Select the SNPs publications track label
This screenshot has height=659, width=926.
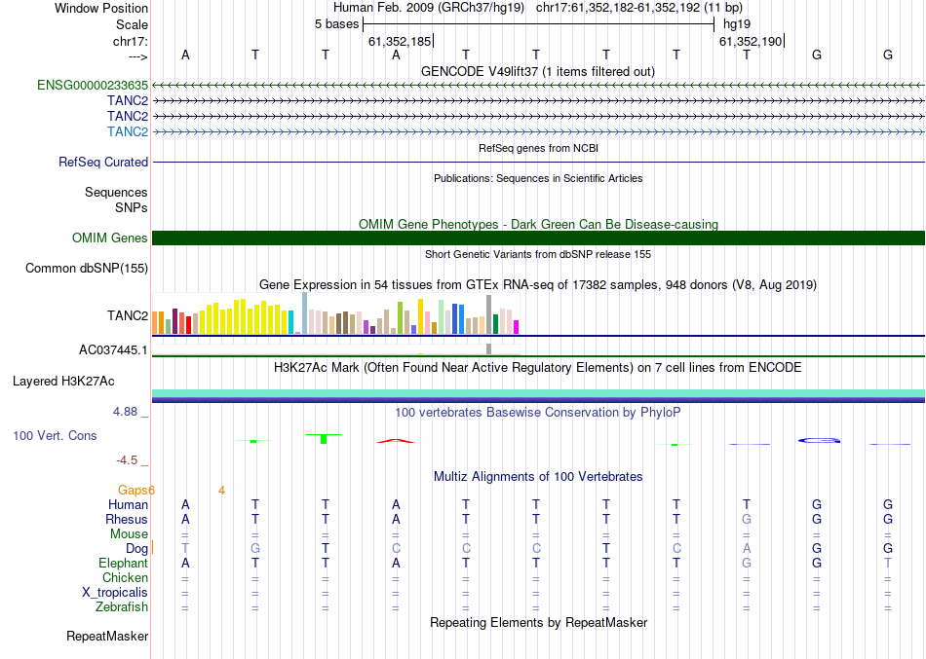[132, 207]
